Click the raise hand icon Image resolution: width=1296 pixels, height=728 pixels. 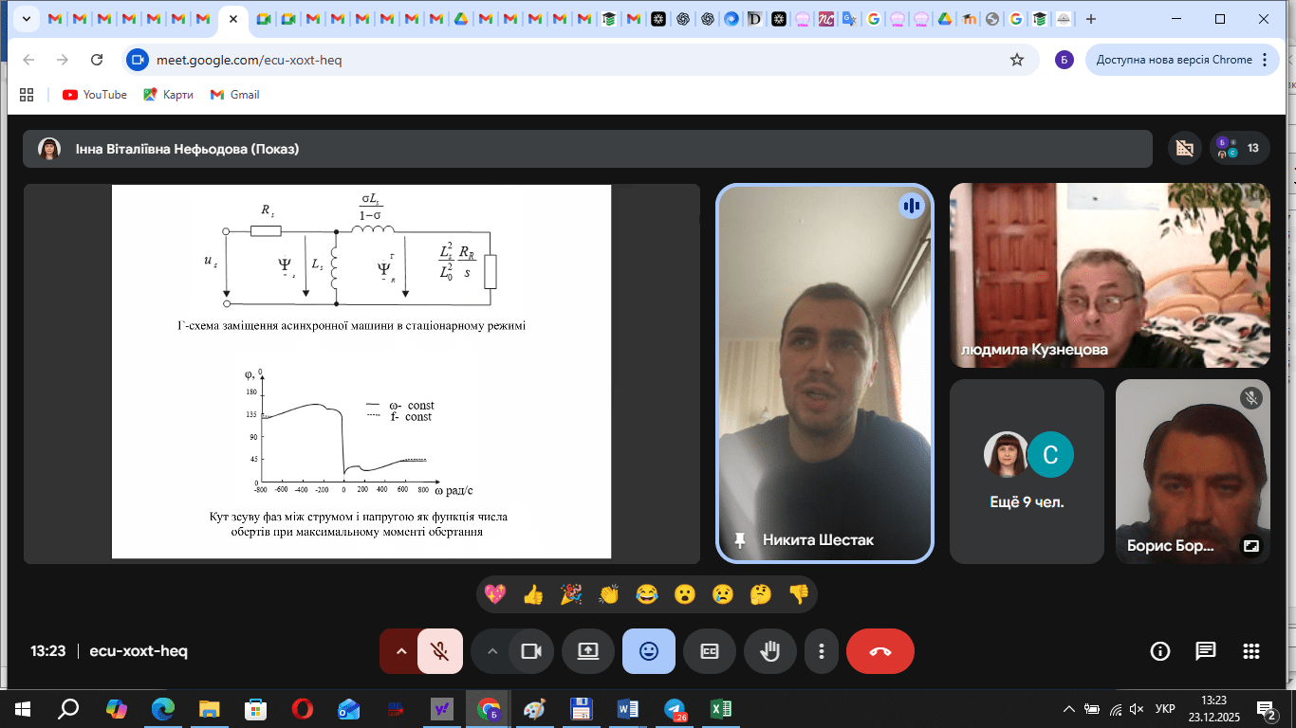pyautogui.click(x=770, y=651)
